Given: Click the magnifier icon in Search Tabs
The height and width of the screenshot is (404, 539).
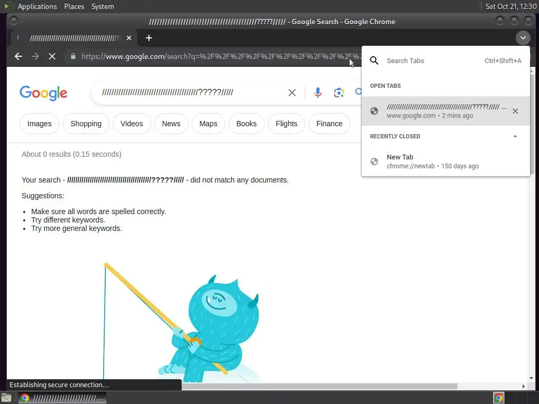Looking at the screenshot, I should [x=374, y=61].
